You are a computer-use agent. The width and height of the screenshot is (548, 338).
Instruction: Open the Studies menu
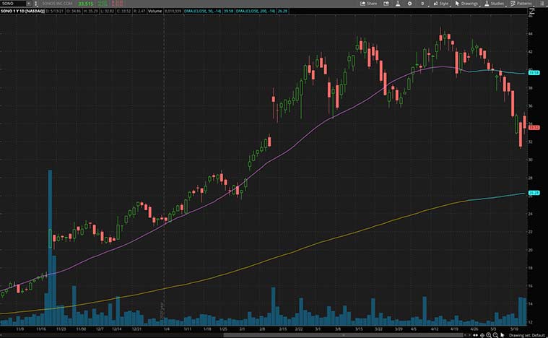[x=495, y=4]
